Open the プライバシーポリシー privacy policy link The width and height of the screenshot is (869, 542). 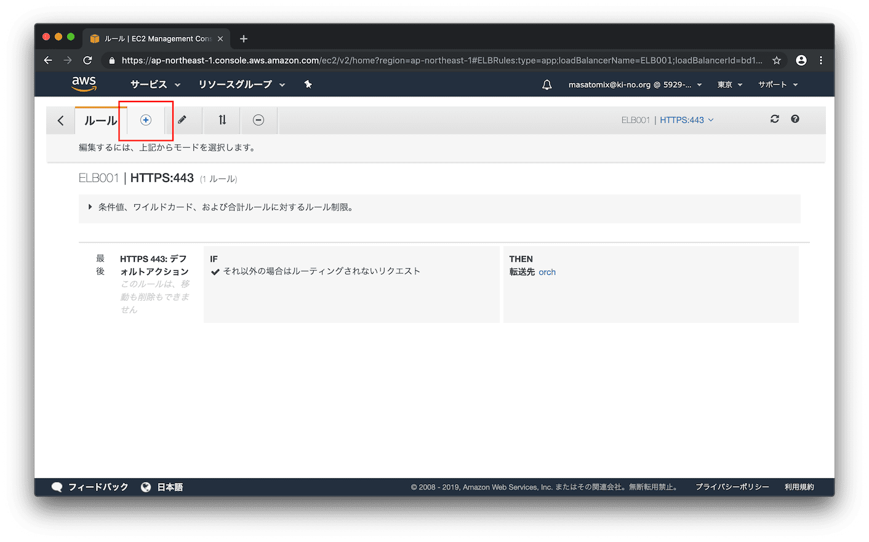(732, 487)
